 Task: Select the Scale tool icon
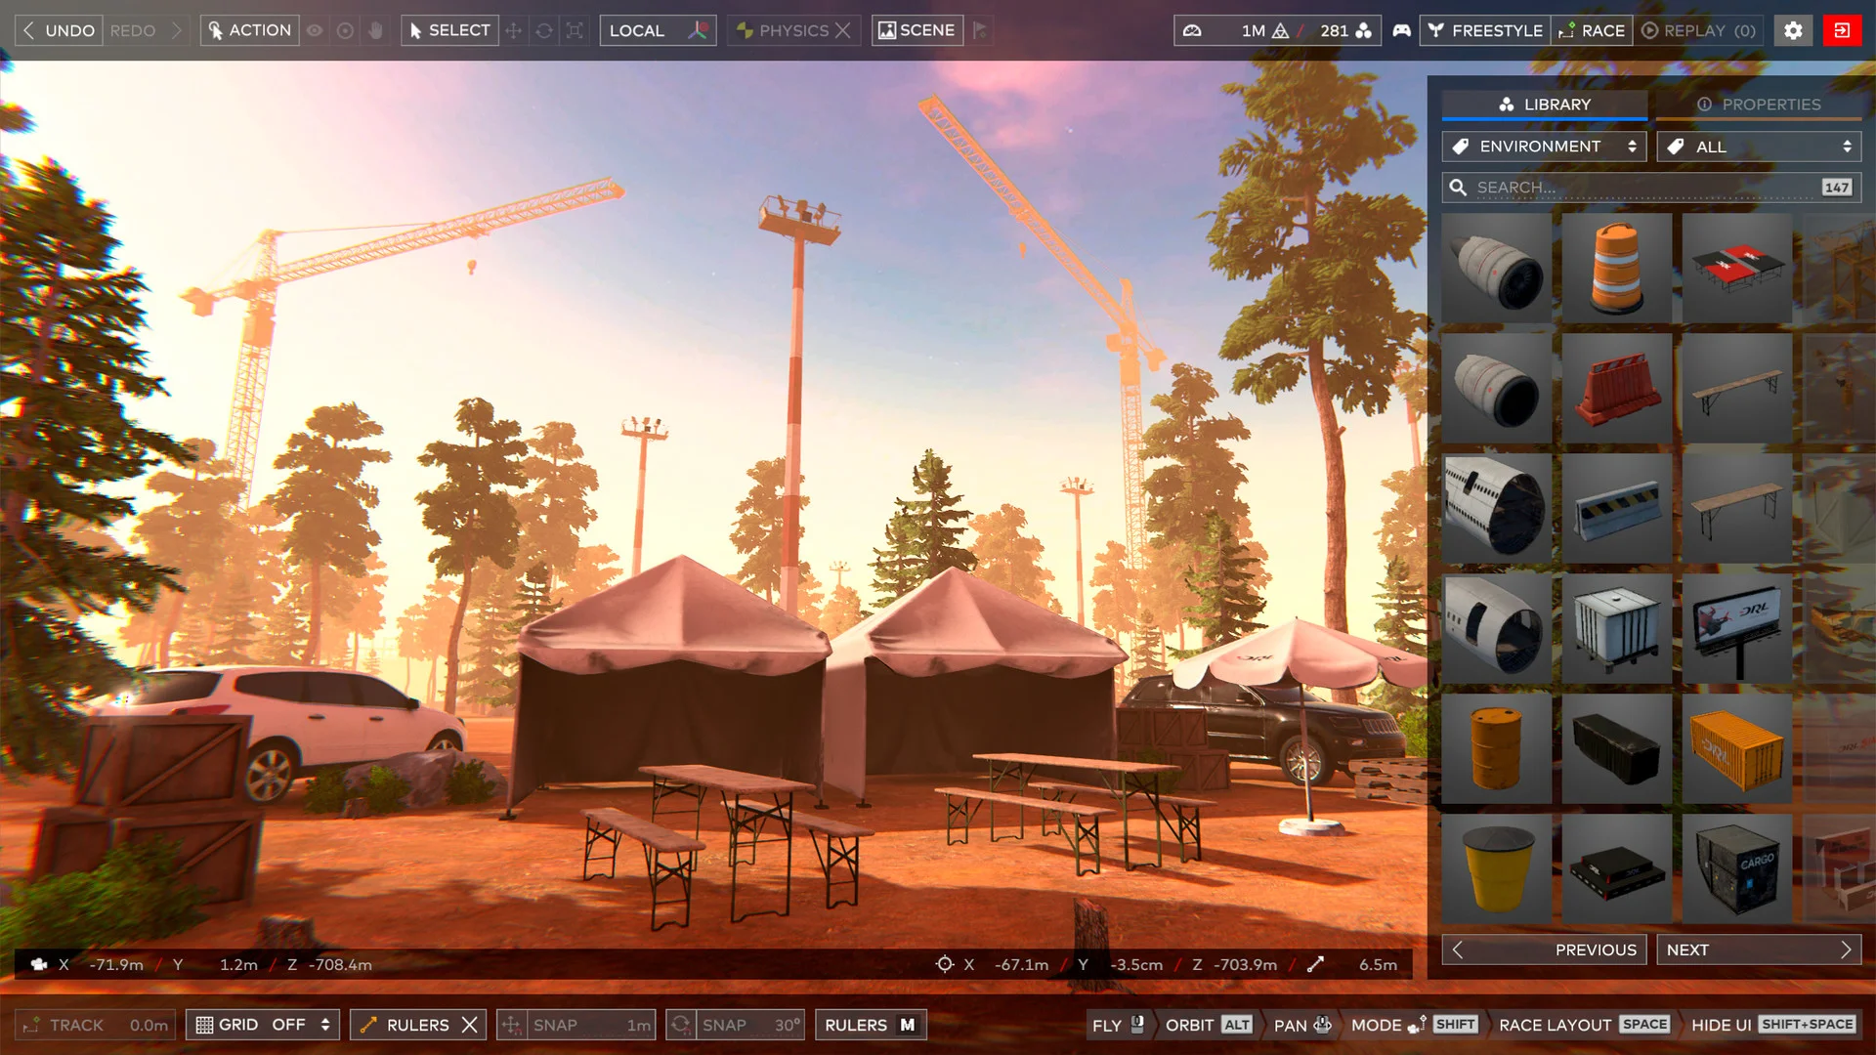(575, 30)
